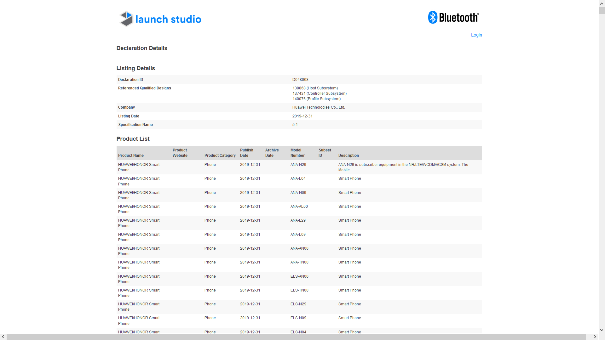Click the Product Category column header
This screenshot has width=605, height=340.
pyautogui.click(x=220, y=156)
